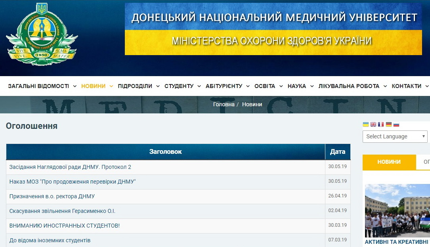This screenshot has height=247, width=430.
Task: Open the КОНТАКТИ menu item
Action: (x=406, y=86)
